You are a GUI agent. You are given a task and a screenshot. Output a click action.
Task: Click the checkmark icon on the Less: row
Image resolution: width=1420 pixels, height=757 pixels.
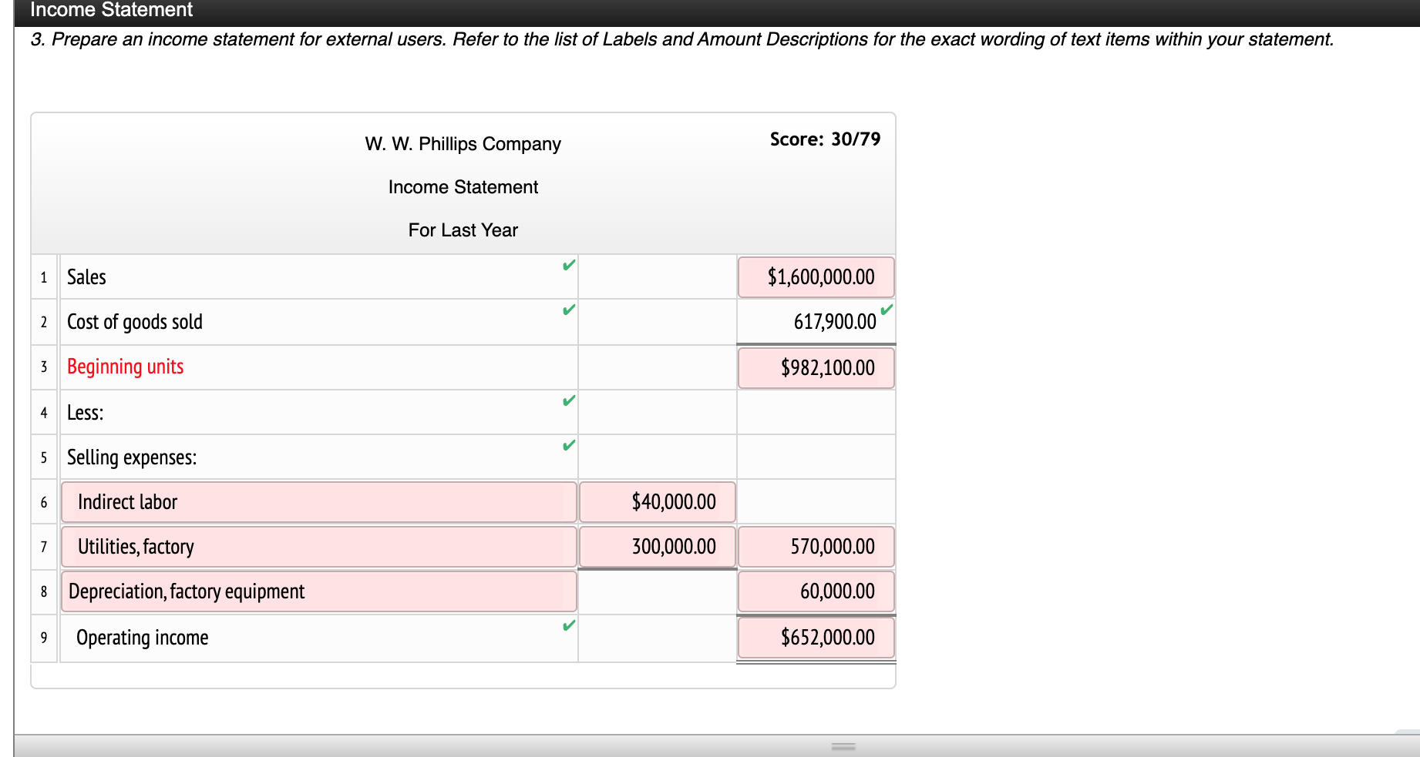(569, 400)
